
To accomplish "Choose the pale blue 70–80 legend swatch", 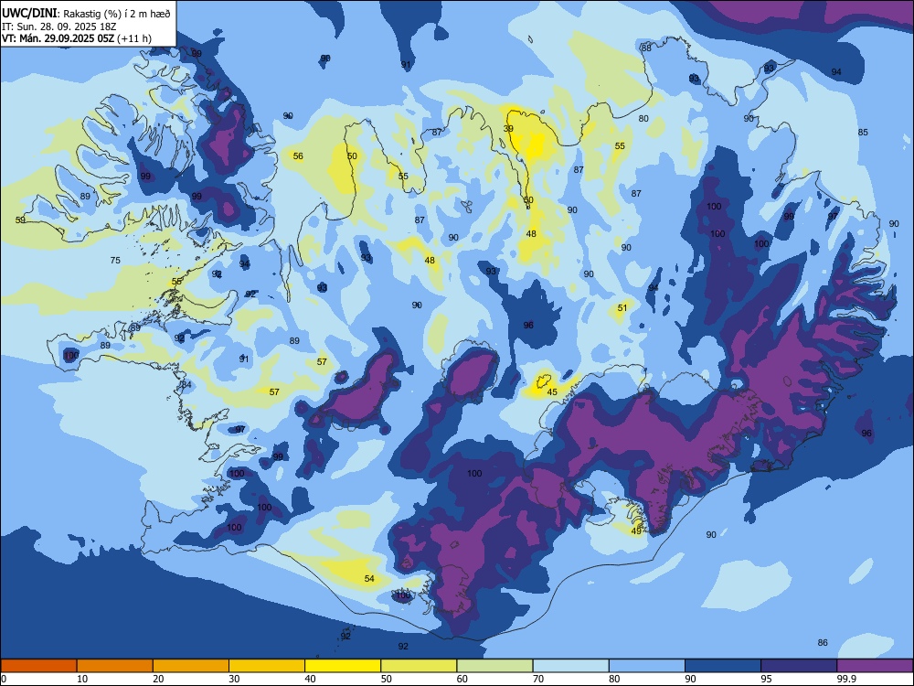I will tap(571, 666).
